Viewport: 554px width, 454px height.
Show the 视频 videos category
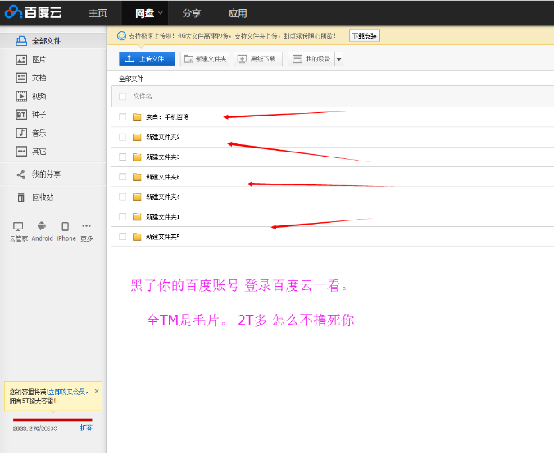coord(39,96)
